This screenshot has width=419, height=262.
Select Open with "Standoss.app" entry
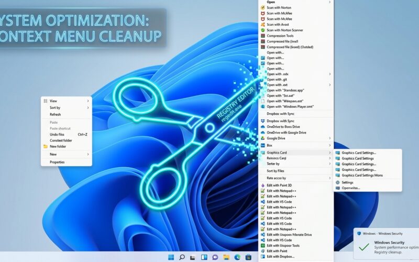tap(296, 90)
